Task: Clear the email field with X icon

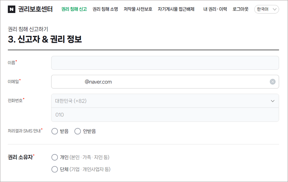Action: pos(272,82)
